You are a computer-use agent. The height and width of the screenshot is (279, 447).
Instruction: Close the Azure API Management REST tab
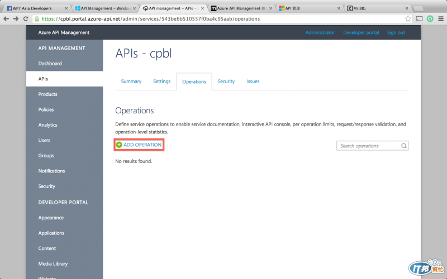pos(270,8)
